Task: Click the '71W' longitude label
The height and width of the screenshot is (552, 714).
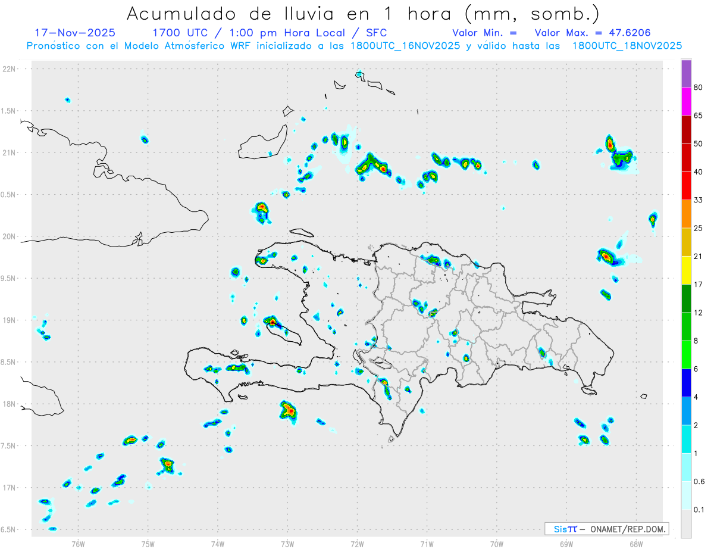Action: click(x=427, y=544)
